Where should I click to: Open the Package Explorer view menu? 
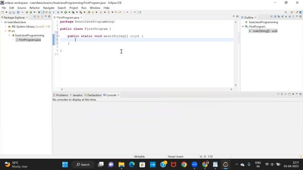(42, 17)
